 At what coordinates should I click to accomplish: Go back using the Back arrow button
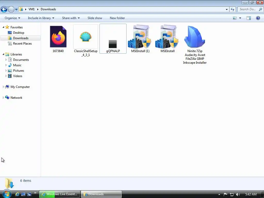pyautogui.click(x=4, y=9)
